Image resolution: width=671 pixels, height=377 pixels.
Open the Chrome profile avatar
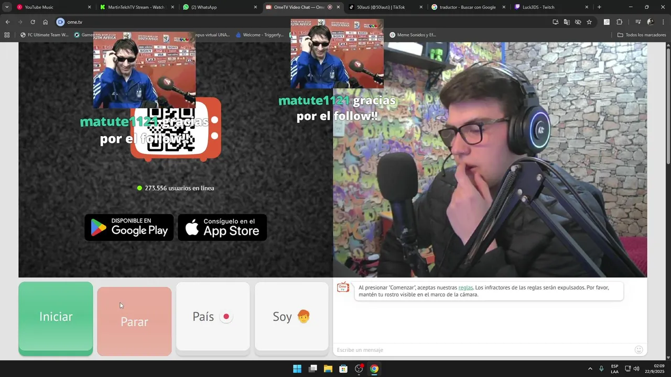pos(651,22)
